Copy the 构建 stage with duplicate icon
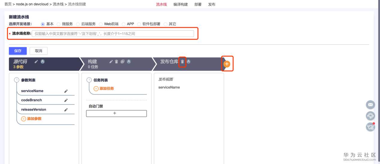Screen dimensions: 380x164 coord(122,62)
